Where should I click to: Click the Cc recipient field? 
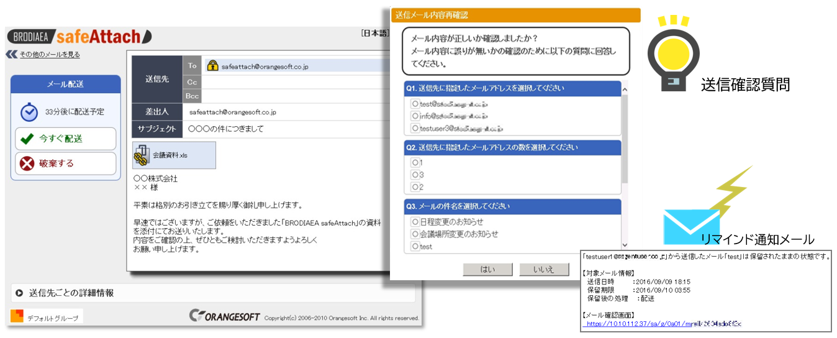296,81
